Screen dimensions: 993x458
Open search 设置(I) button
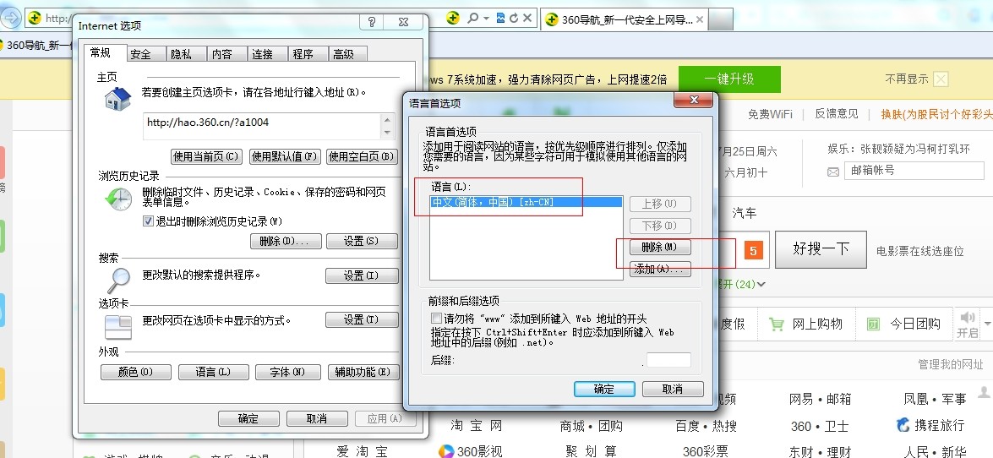point(362,275)
